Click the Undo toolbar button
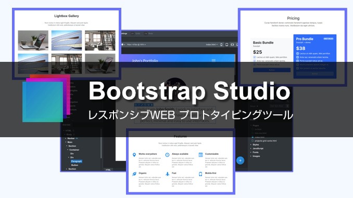Image resolution: width=353 pixels, height=198 pixels. coord(136,33)
